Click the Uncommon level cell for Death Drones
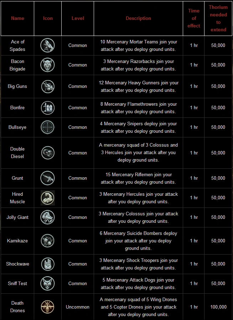Screen dimensions: 233x320 (x=78, y=307)
